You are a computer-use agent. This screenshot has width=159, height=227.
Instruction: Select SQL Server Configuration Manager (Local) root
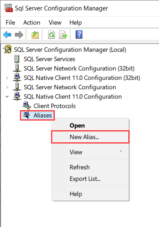(70, 50)
